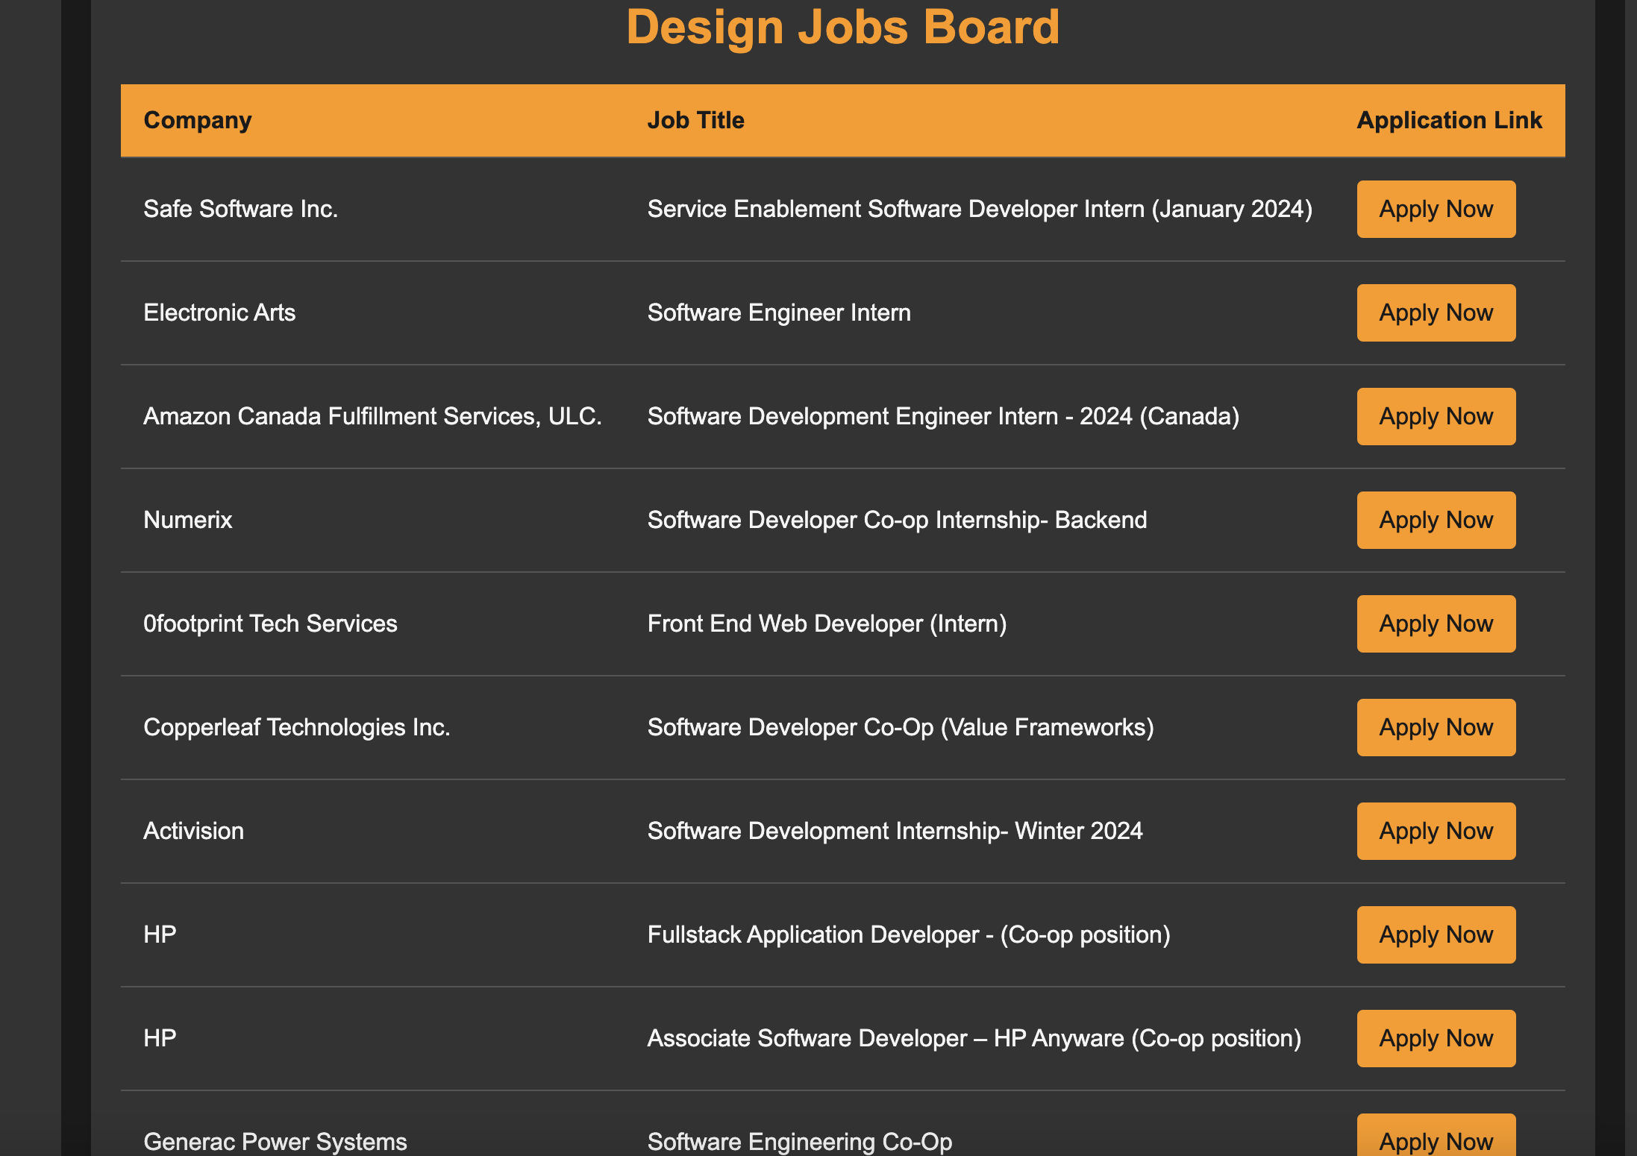Apply Now for Amazon Canada Fulfillment Services job
Image resolution: width=1637 pixels, height=1156 pixels.
pos(1436,416)
